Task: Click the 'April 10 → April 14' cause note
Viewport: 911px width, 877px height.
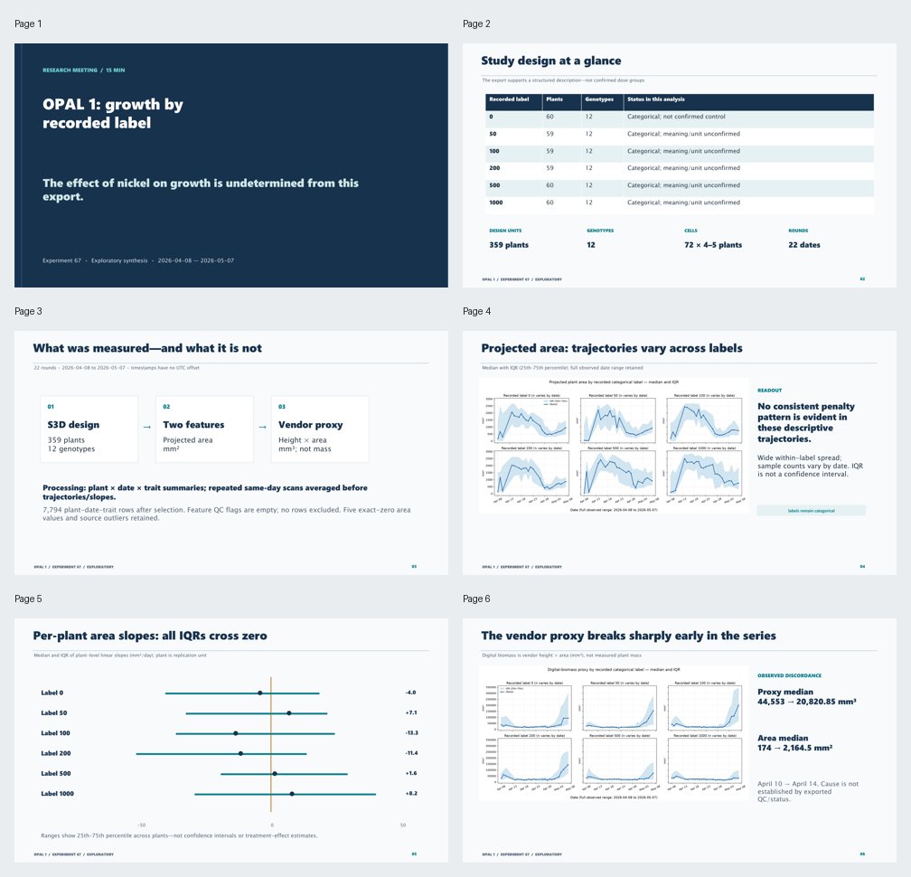Action: coord(808,792)
